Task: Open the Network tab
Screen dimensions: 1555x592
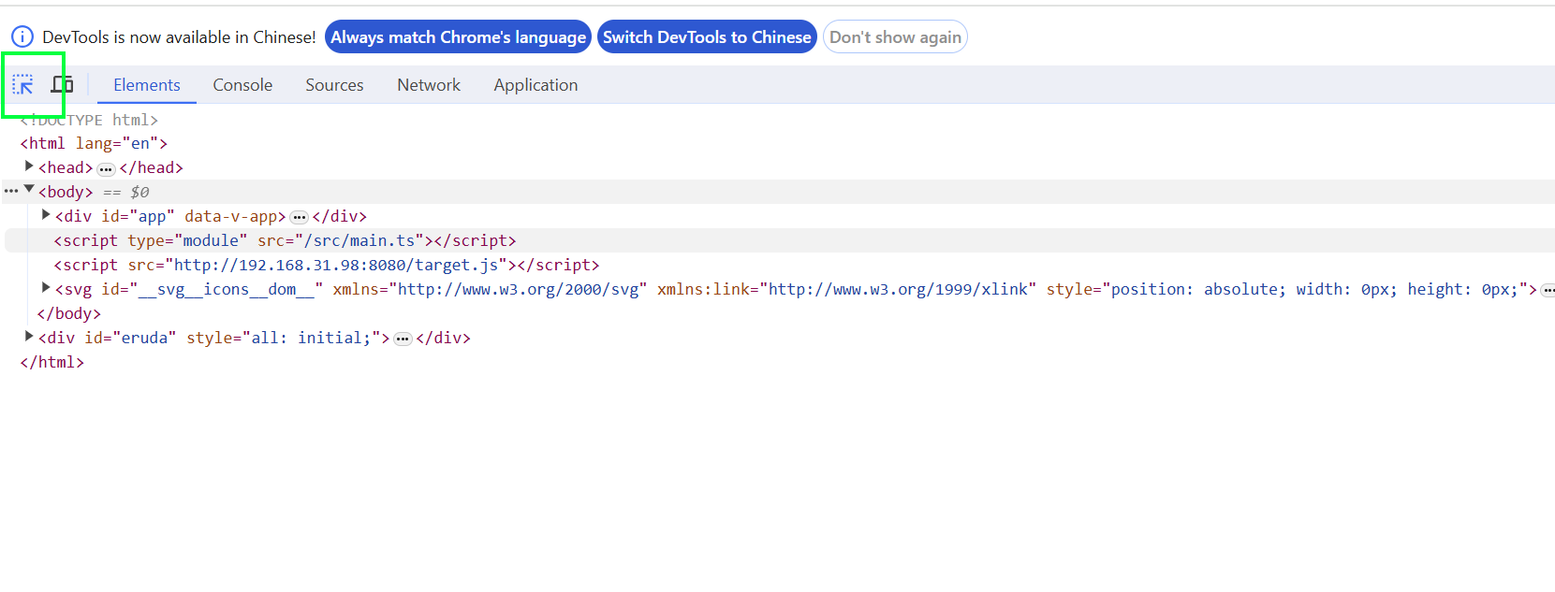Action: (x=429, y=85)
